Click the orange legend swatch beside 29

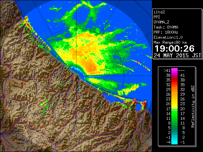click(x=174, y=89)
